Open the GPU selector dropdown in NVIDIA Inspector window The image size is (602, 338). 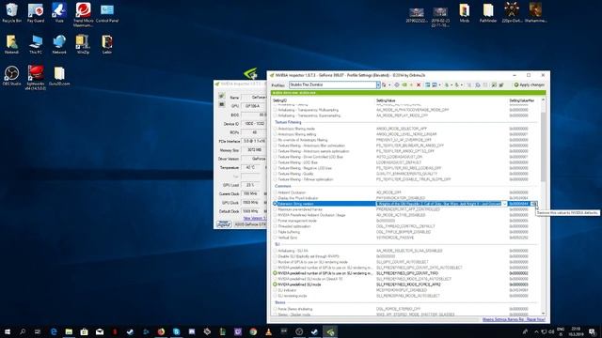click(x=250, y=224)
